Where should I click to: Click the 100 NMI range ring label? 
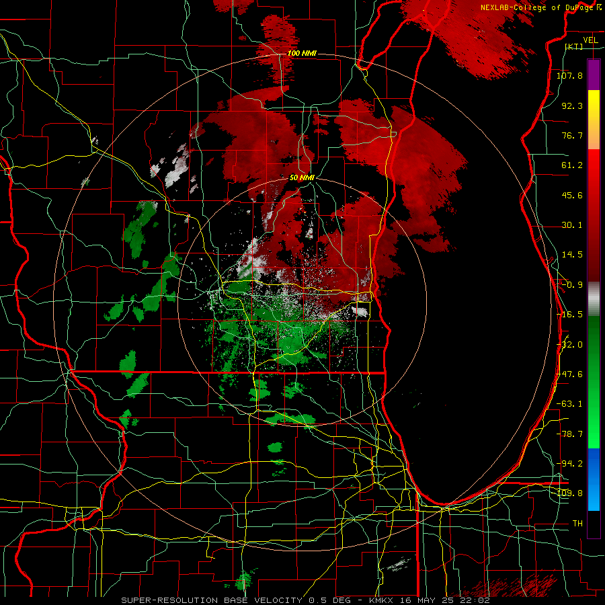point(302,53)
